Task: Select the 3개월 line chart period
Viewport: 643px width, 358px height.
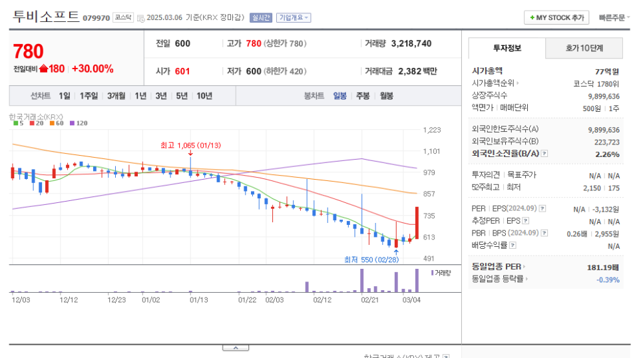Action: click(x=116, y=96)
